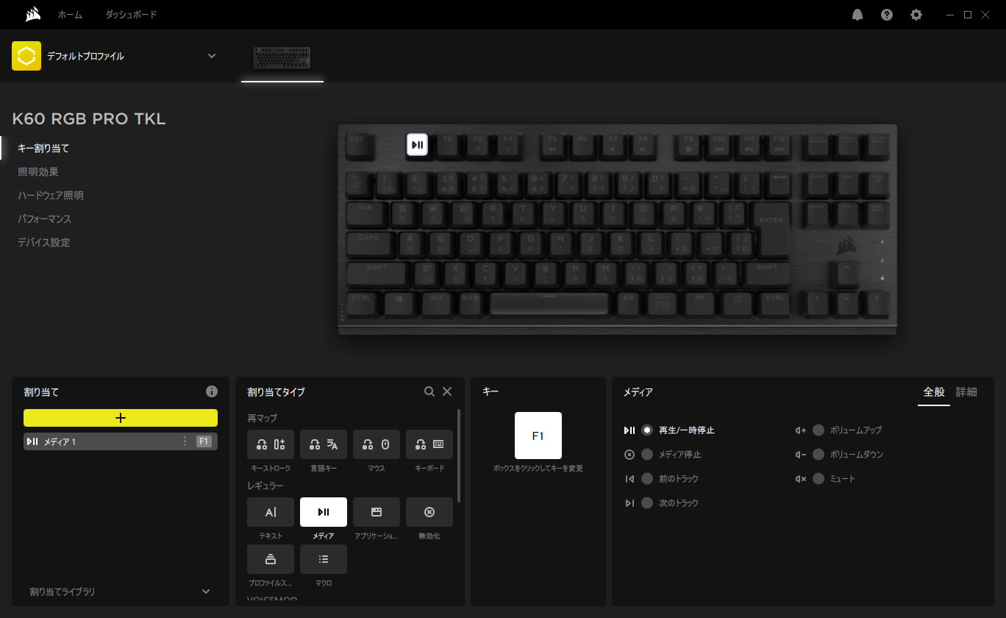Switch to the Advanced (詳細) tab
The image size is (1006, 618).
pyautogui.click(x=966, y=392)
